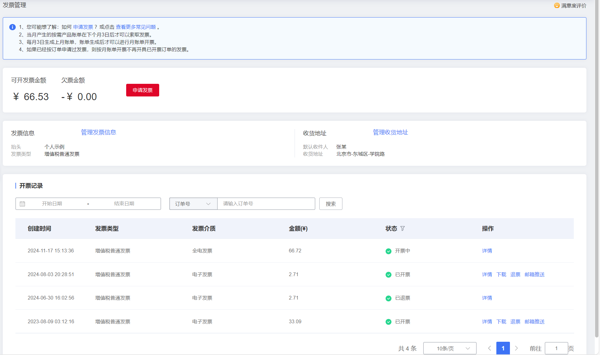Click the status column filter funnel icon
This screenshot has height=355, width=600.
403,228
